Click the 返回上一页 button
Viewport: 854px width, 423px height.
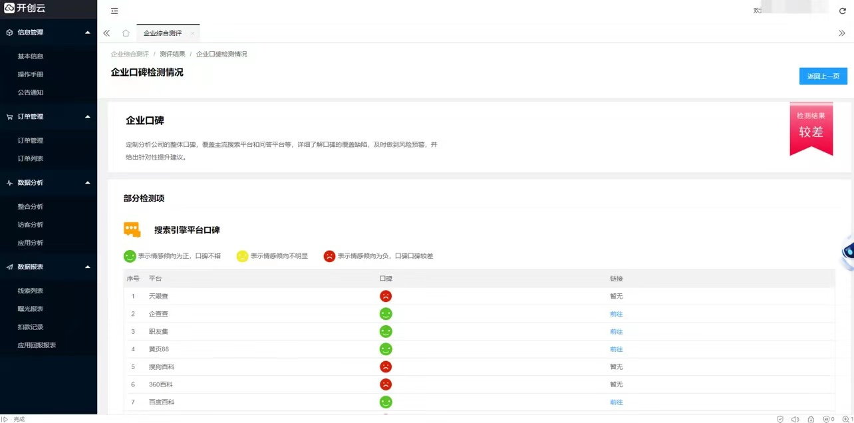tap(823, 76)
